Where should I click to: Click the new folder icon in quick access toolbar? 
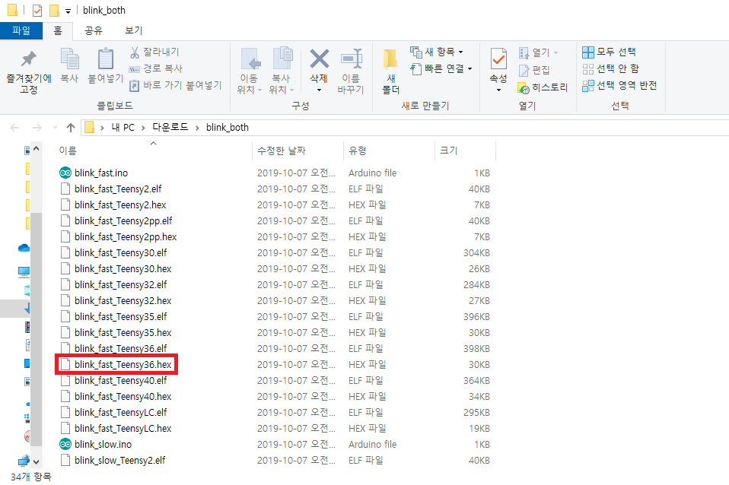pyautogui.click(x=54, y=10)
